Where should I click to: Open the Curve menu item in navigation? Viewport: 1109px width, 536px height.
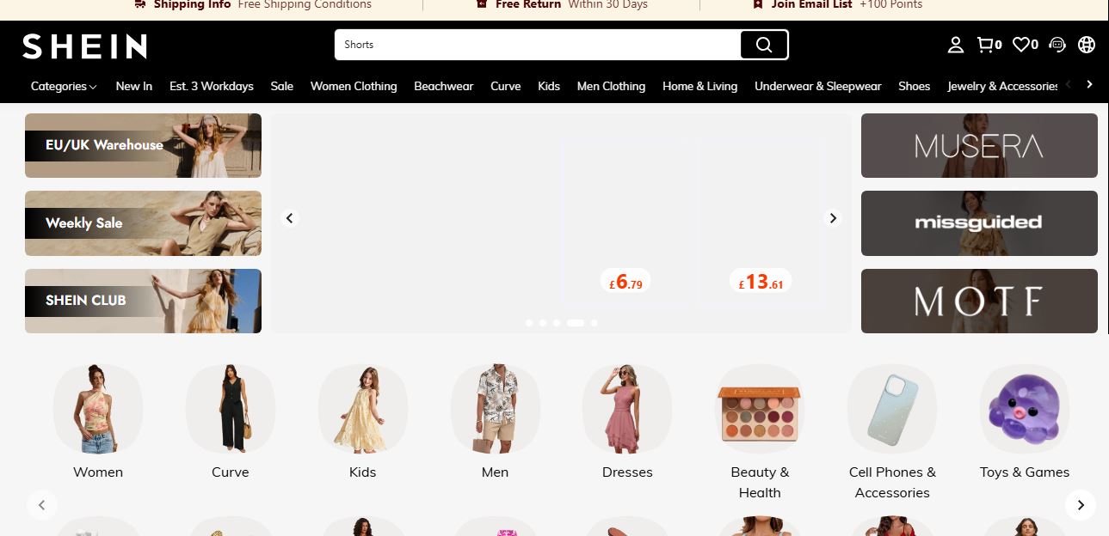tap(506, 86)
